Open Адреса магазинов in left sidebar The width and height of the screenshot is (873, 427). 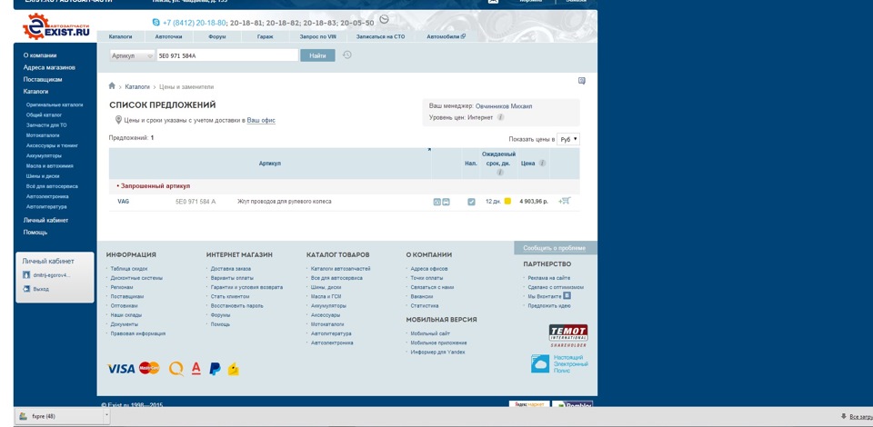[x=49, y=67]
